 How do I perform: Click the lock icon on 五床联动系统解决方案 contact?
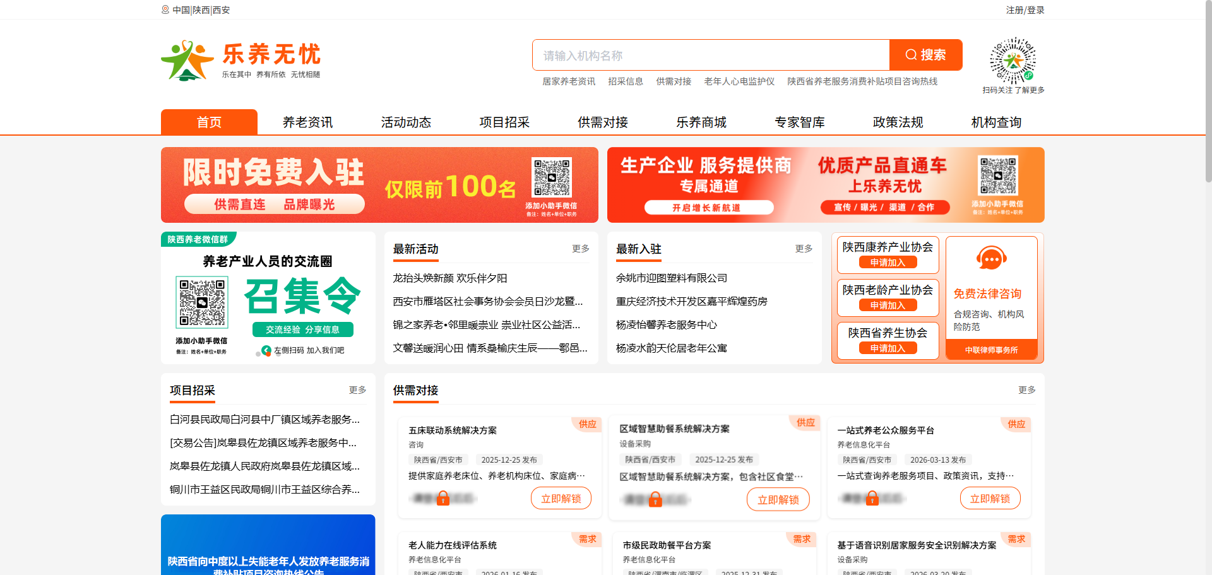pyautogui.click(x=444, y=498)
